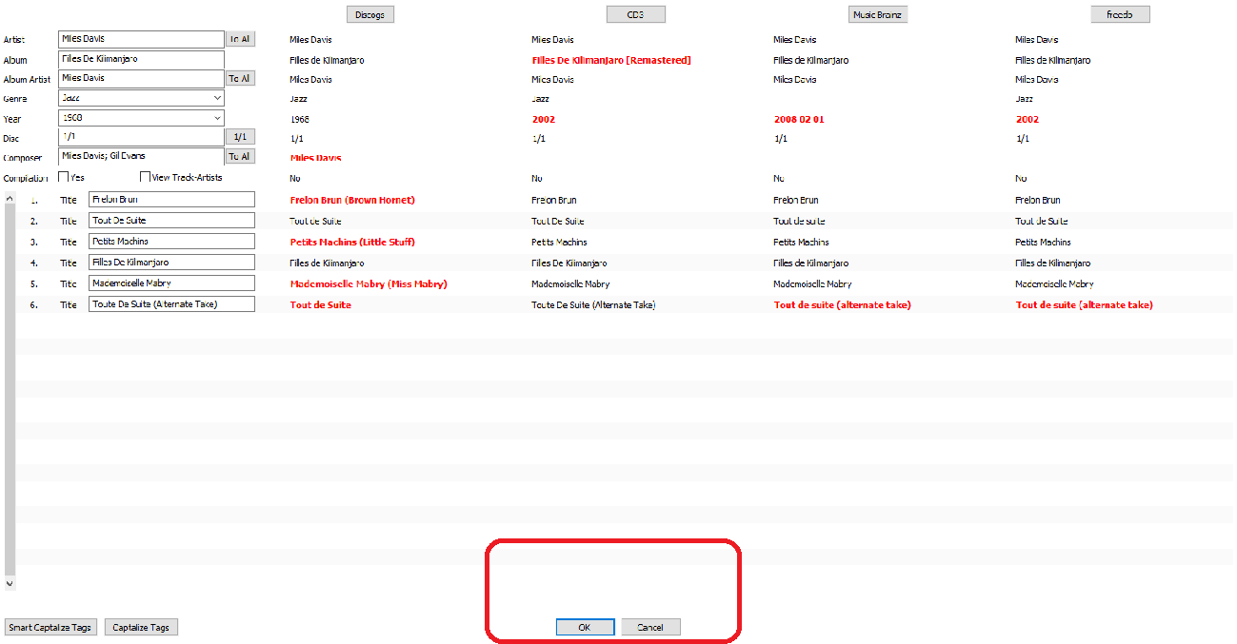
Task: Click the 1/1 disc button
Action: (240, 137)
